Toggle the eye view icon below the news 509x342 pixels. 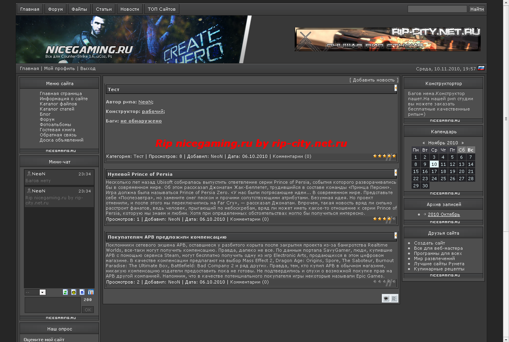tap(386, 298)
